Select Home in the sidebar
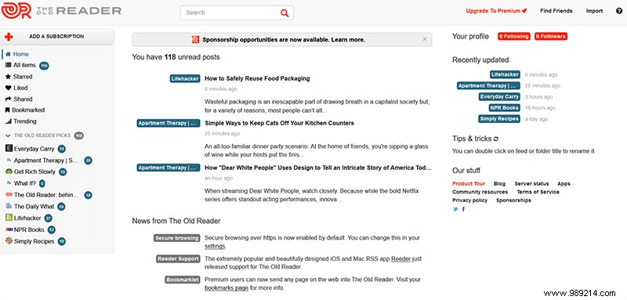 (x=21, y=54)
